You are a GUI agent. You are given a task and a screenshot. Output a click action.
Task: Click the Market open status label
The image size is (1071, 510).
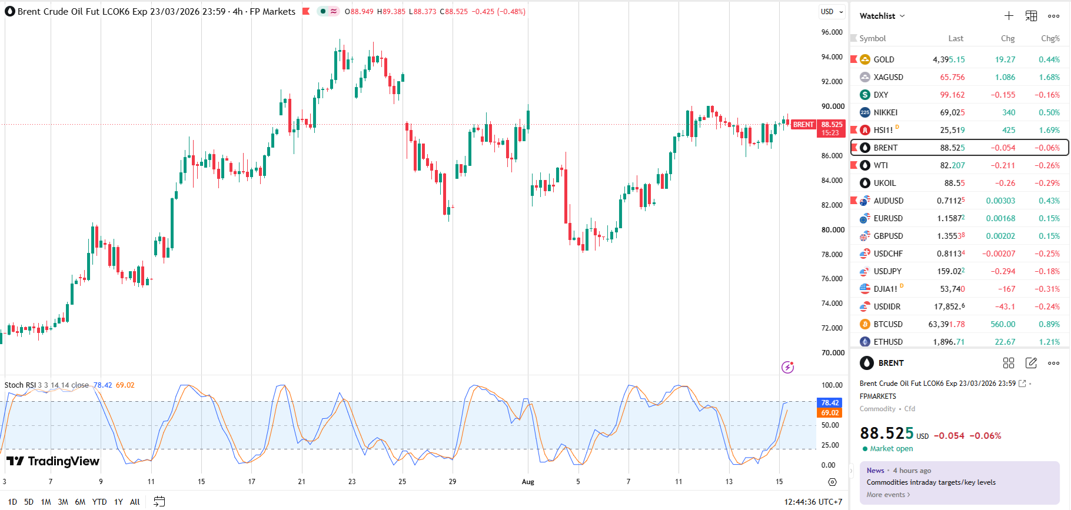(x=892, y=449)
